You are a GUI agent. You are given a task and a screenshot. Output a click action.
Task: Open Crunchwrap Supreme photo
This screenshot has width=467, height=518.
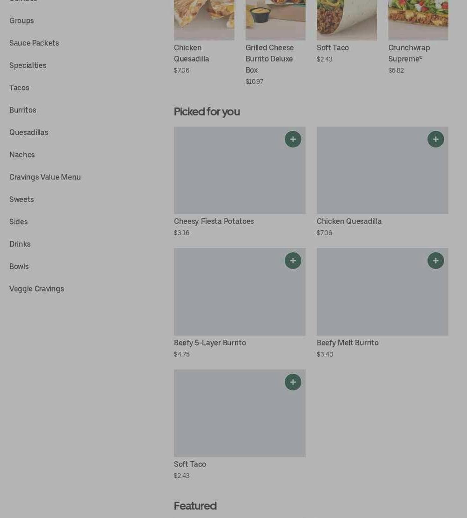coord(419,20)
